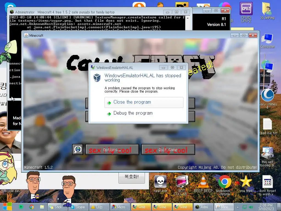Click "Copyright Mojang AB. Do not distribute!" text
This screenshot has height=211, width=281.
click(217, 167)
